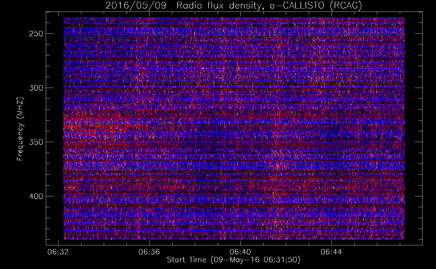Click the 250 frequency tick label
This screenshot has height=269, width=436.
pos(36,34)
